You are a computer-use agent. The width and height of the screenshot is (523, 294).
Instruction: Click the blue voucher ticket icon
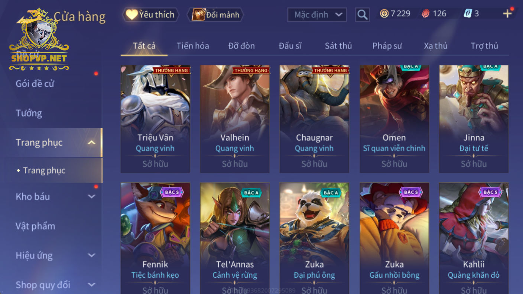pyautogui.click(x=467, y=14)
